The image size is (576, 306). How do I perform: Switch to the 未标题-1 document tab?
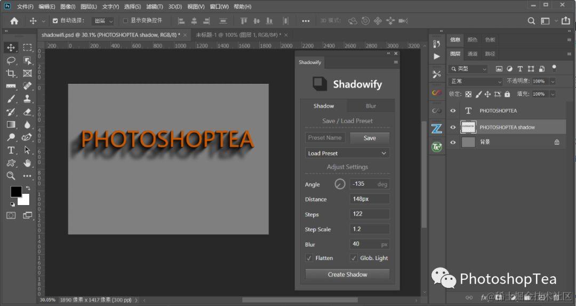pos(238,35)
